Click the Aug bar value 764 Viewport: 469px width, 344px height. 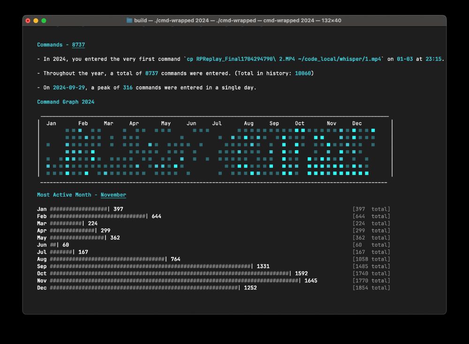click(175, 259)
